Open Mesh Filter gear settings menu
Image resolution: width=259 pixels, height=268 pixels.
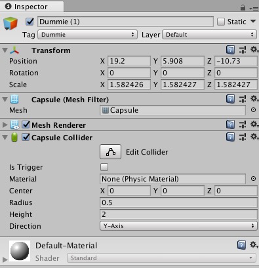pos(254,99)
